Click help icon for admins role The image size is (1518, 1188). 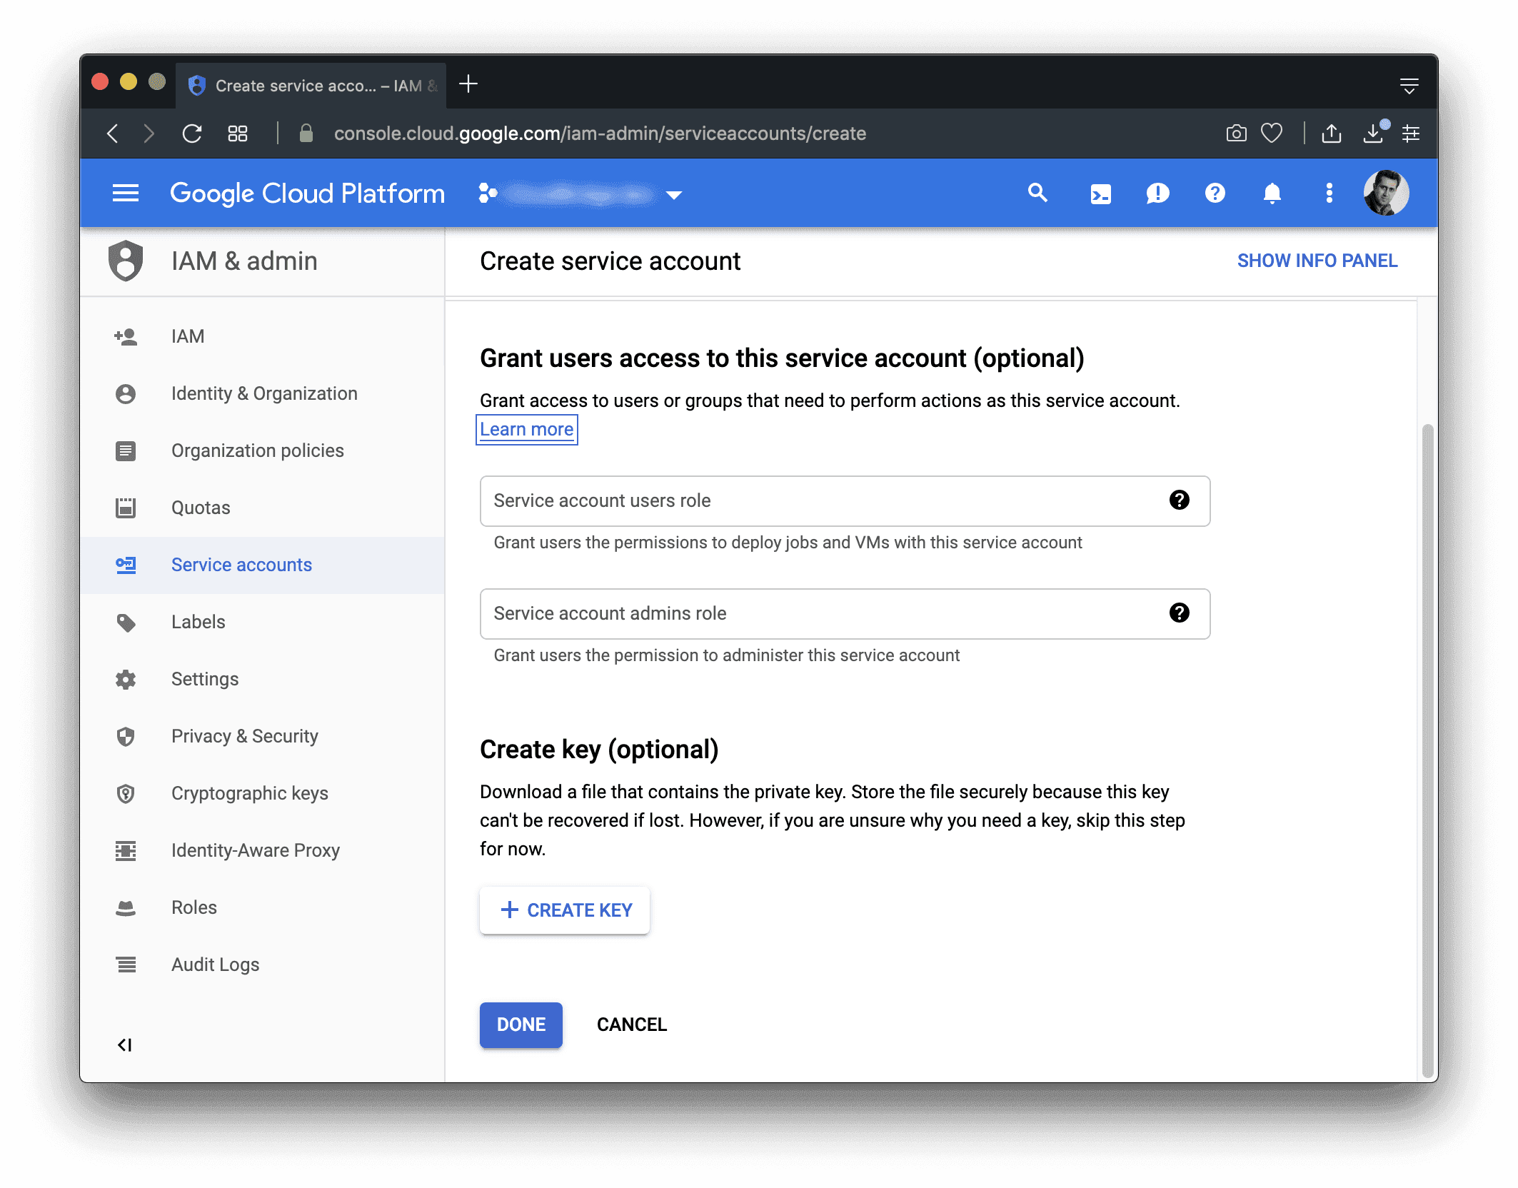point(1179,613)
